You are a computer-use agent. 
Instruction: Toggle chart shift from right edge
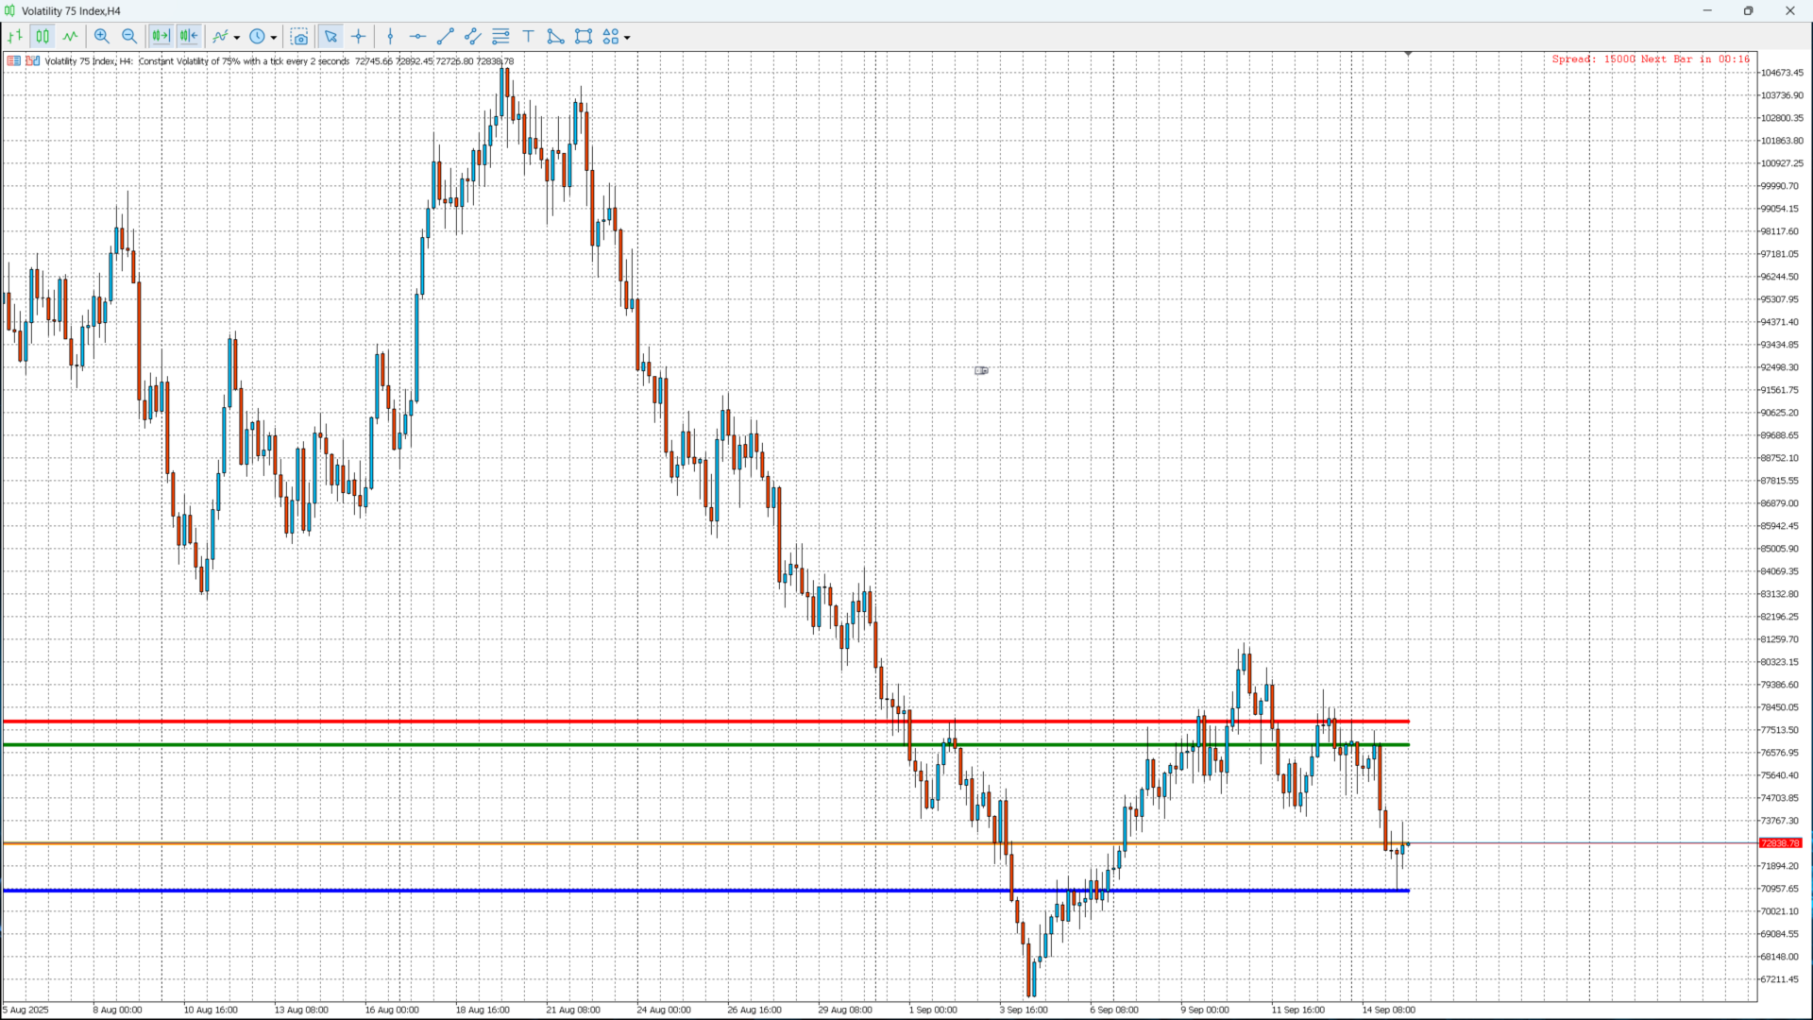[161, 37]
